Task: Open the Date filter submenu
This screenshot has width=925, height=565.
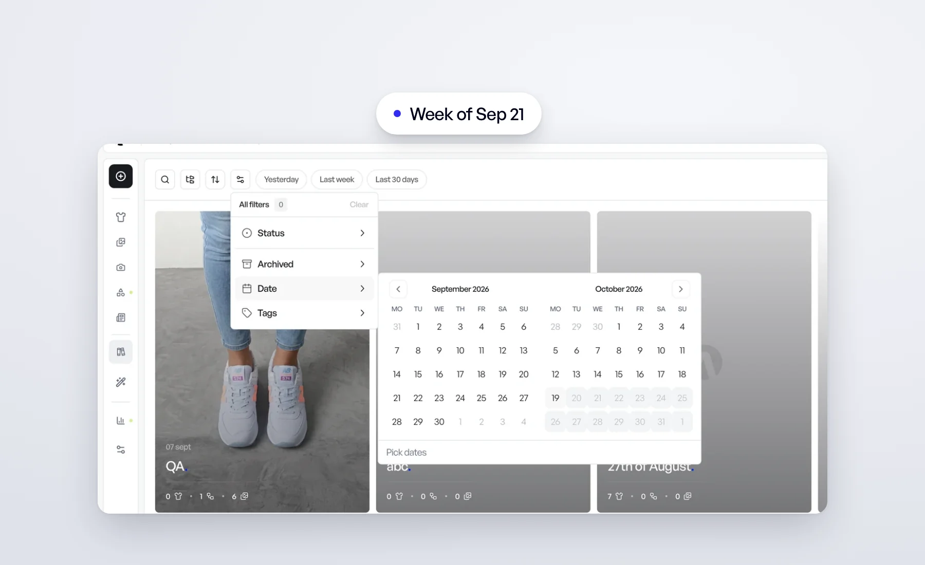Action: click(x=304, y=289)
